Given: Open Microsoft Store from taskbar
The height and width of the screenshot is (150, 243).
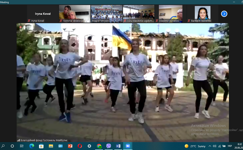Looking at the screenshot, I should pyautogui.click(x=41, y=146).
